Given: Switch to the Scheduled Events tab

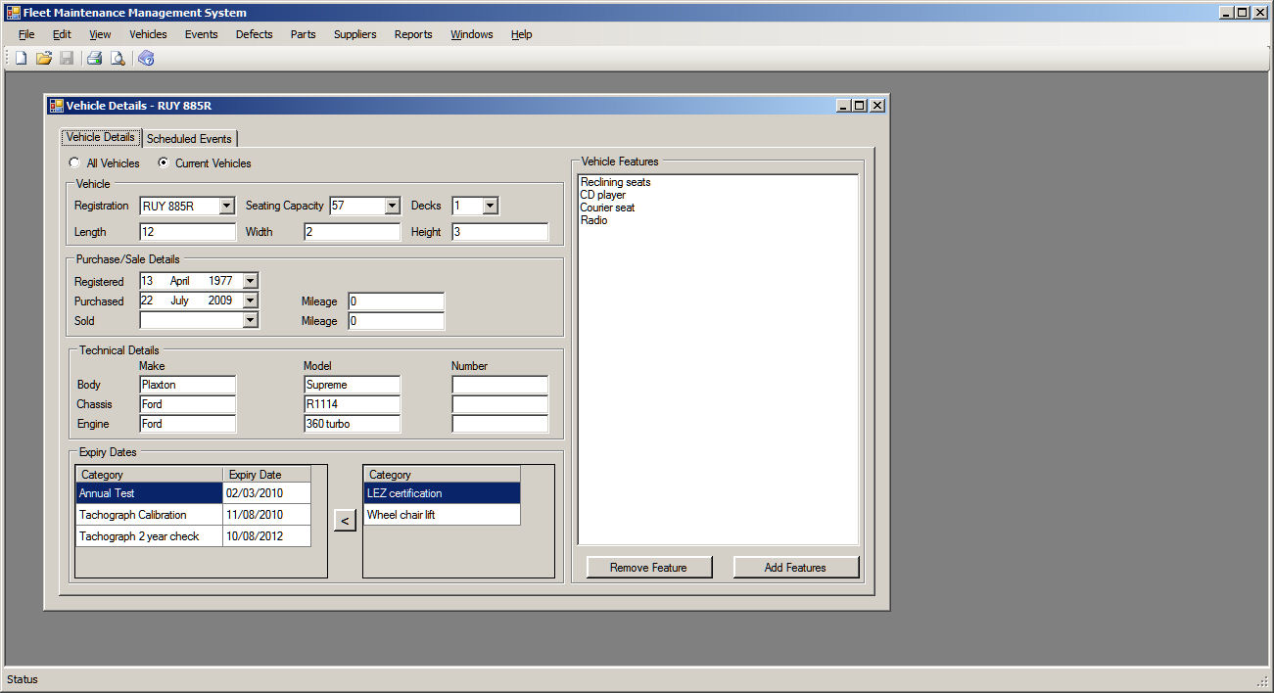Looking at the screenshot, I should [189, 139].
